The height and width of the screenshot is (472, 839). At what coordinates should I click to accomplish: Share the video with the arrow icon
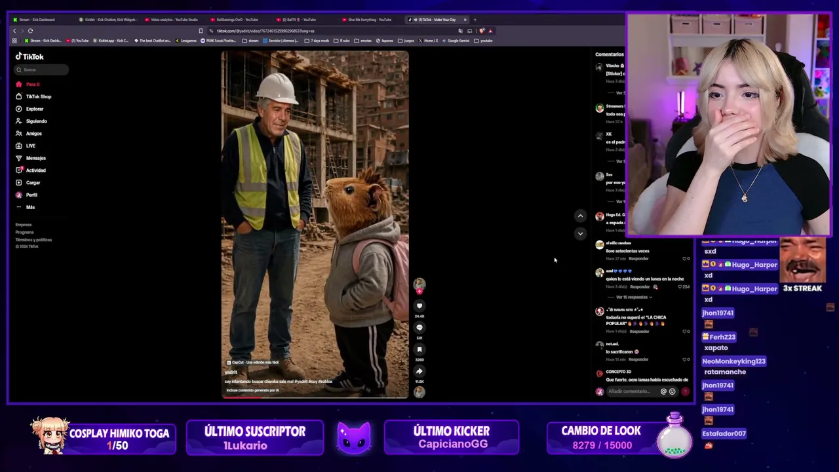tap(419, 371)
